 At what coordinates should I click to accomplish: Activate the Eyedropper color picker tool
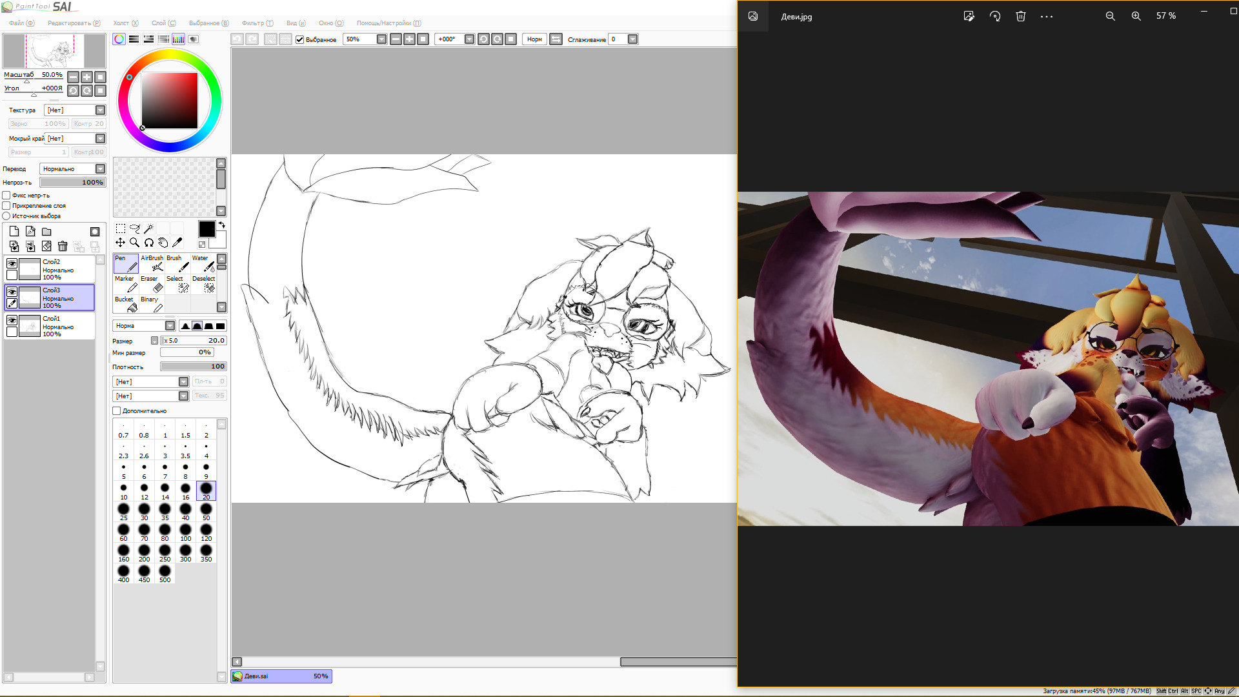click(177, 243)
